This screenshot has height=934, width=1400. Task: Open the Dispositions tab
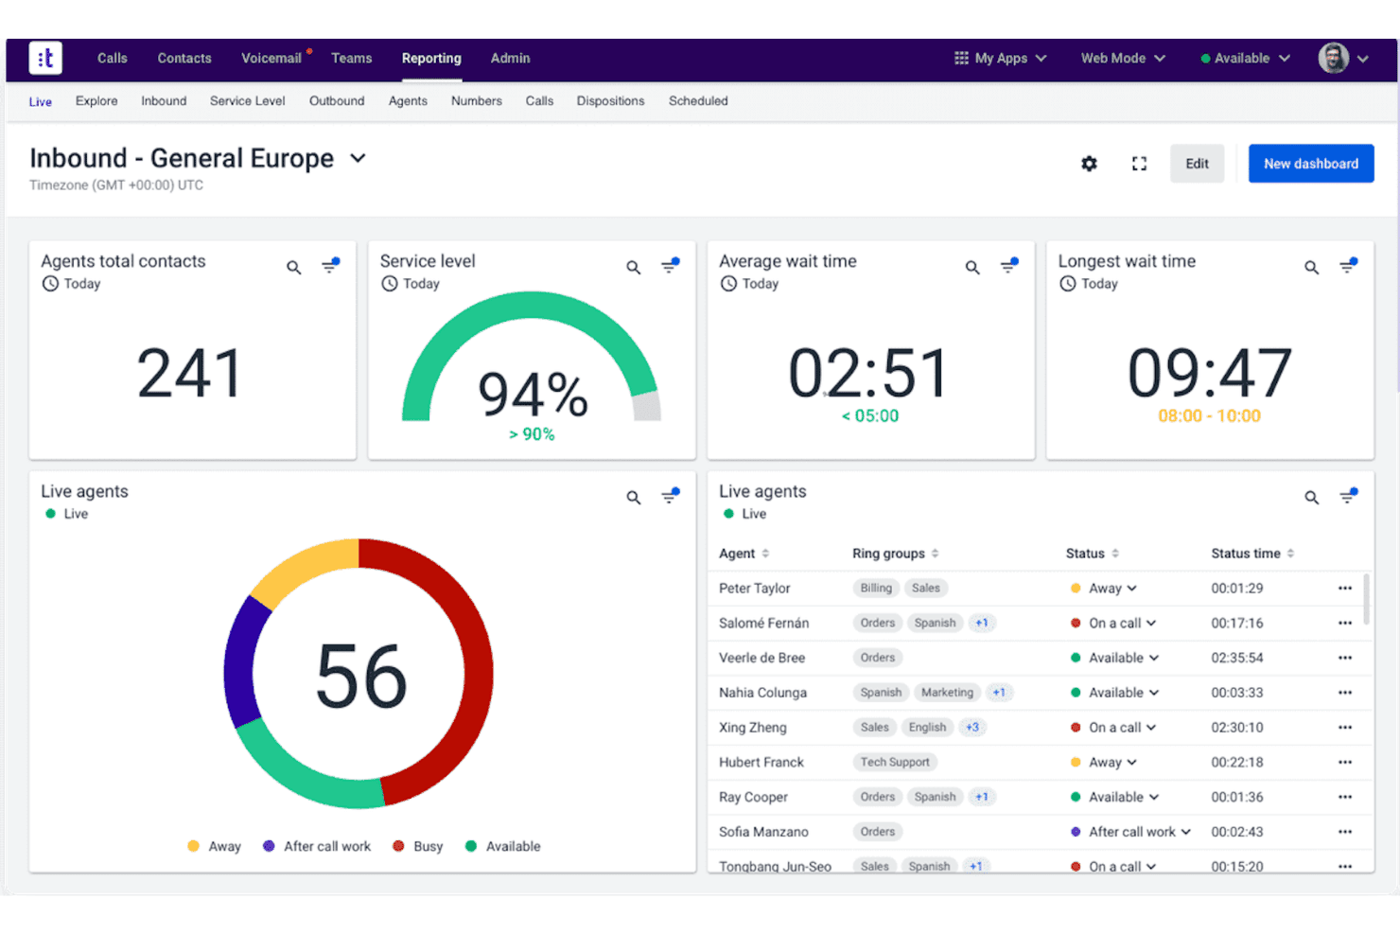click(x=610, y=101)
